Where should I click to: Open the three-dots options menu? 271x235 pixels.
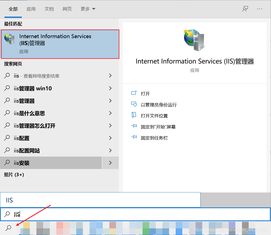[x=260, y=9]
